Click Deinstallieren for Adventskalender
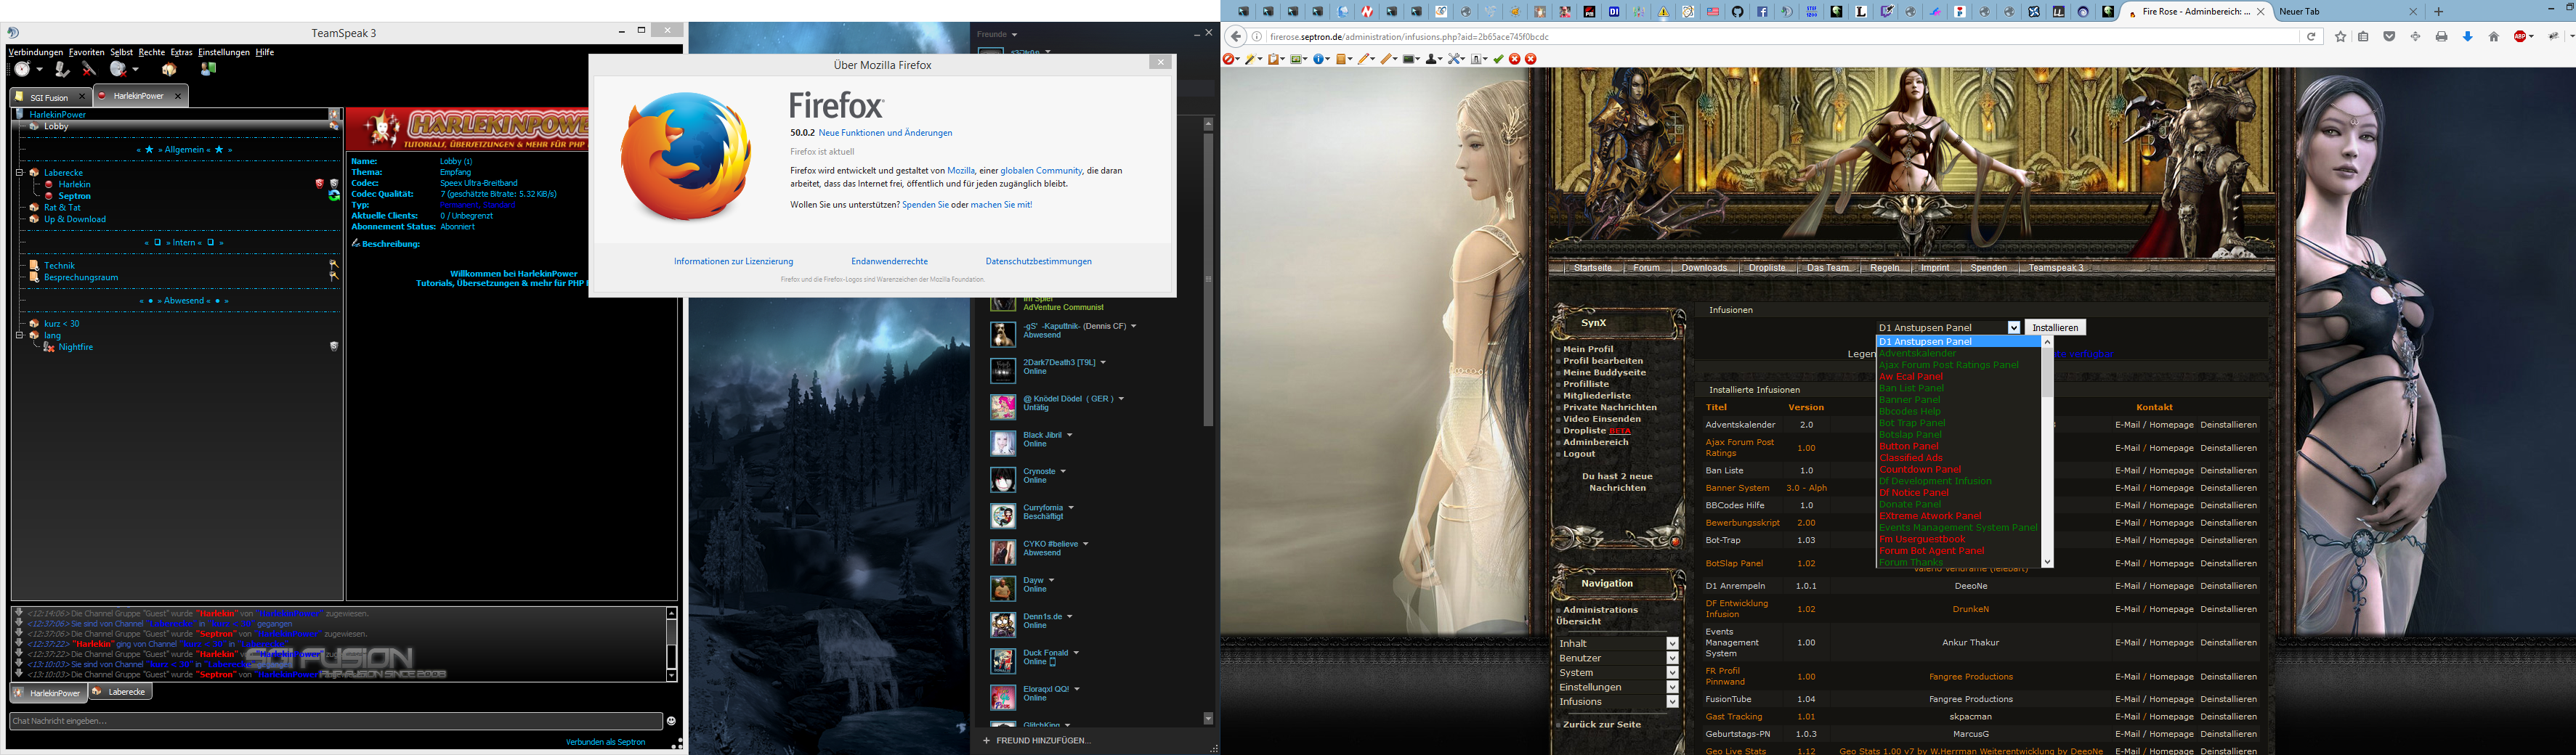Screen dimensions: 2576x755 (2228, 425)
